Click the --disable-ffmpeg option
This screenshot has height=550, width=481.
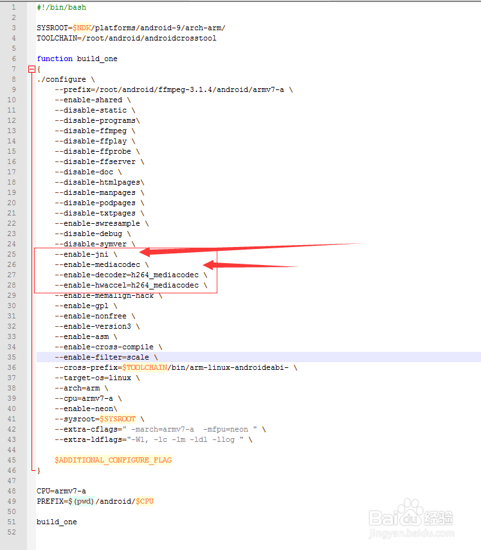tap(95, 131)
